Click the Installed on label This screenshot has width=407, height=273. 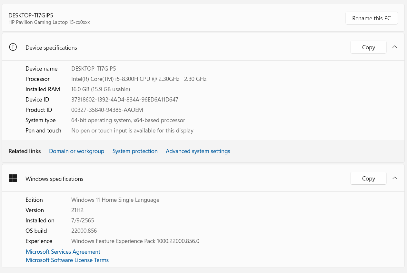[40, 220]
